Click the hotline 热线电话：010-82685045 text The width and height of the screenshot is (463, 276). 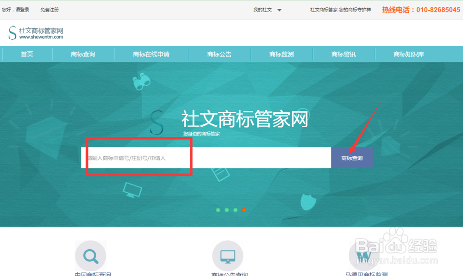[421, 10]
